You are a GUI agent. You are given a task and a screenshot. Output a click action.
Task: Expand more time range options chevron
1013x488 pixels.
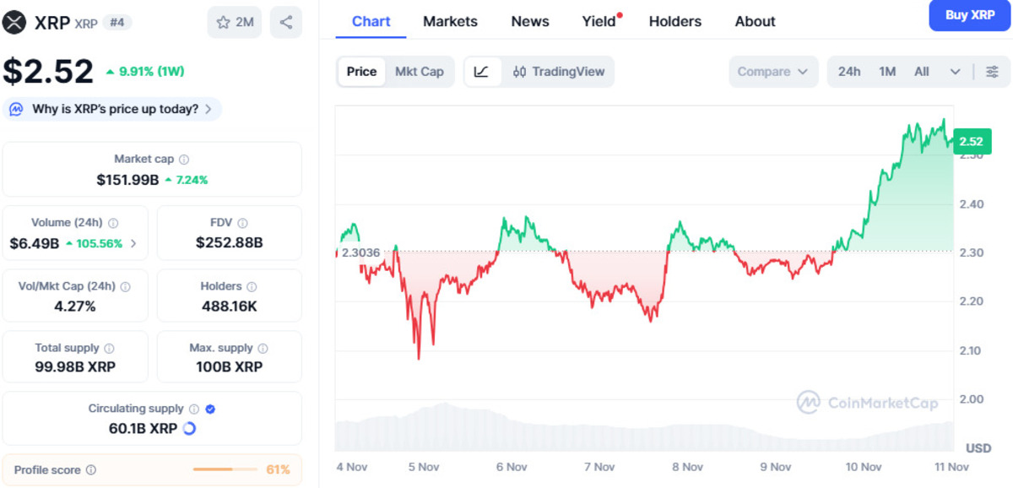[956, 72]
